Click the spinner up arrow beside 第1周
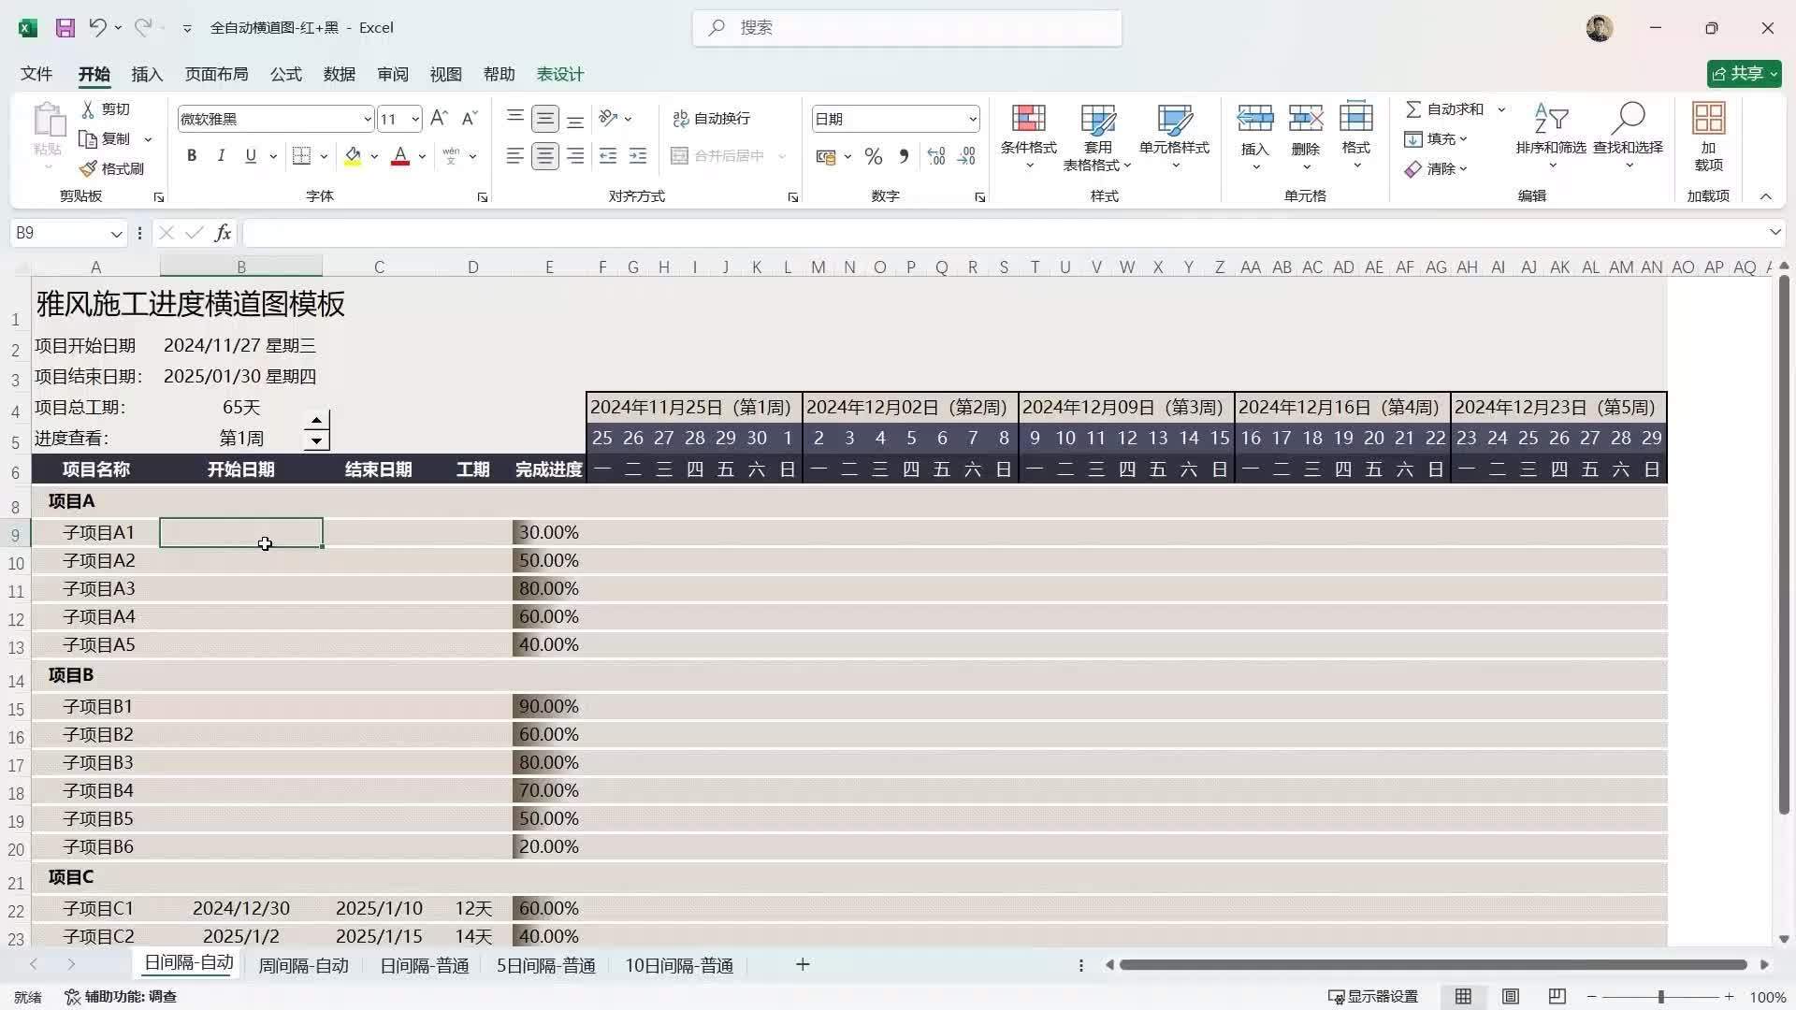This screenshot has width=1796, height=1010. click(316, 421)
